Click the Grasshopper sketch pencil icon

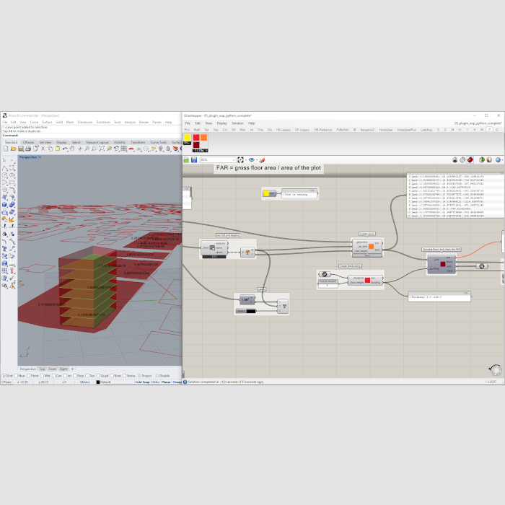point(263,159)
